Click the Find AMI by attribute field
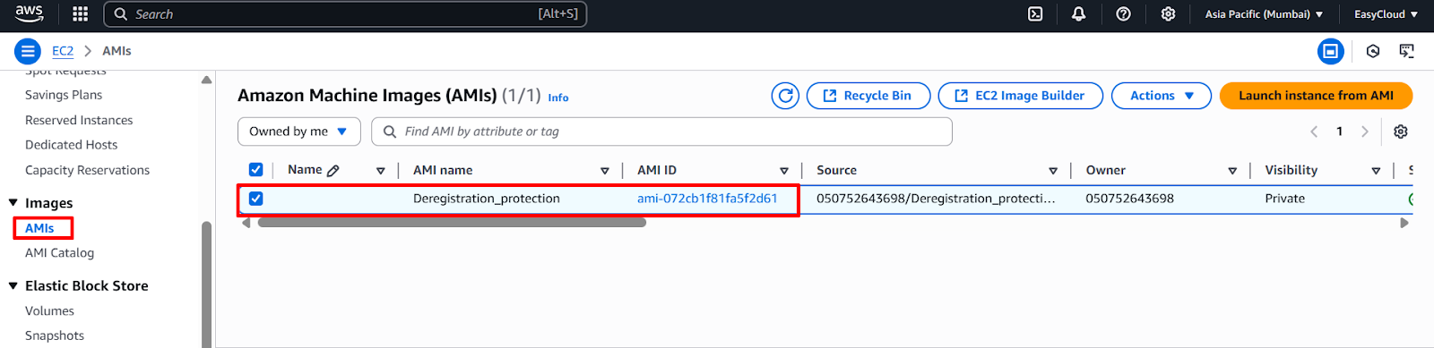 [x=661, y=132]
